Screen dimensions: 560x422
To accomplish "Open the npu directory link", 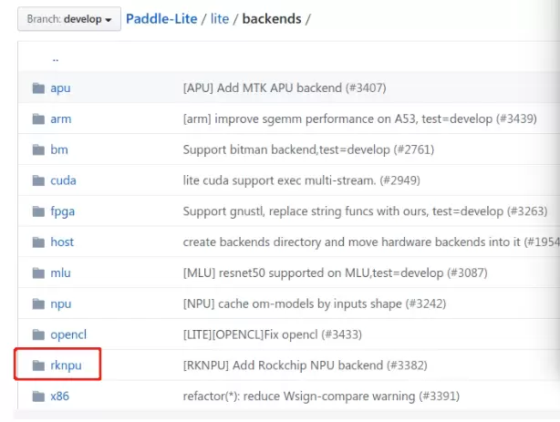I will coord(60,304).
